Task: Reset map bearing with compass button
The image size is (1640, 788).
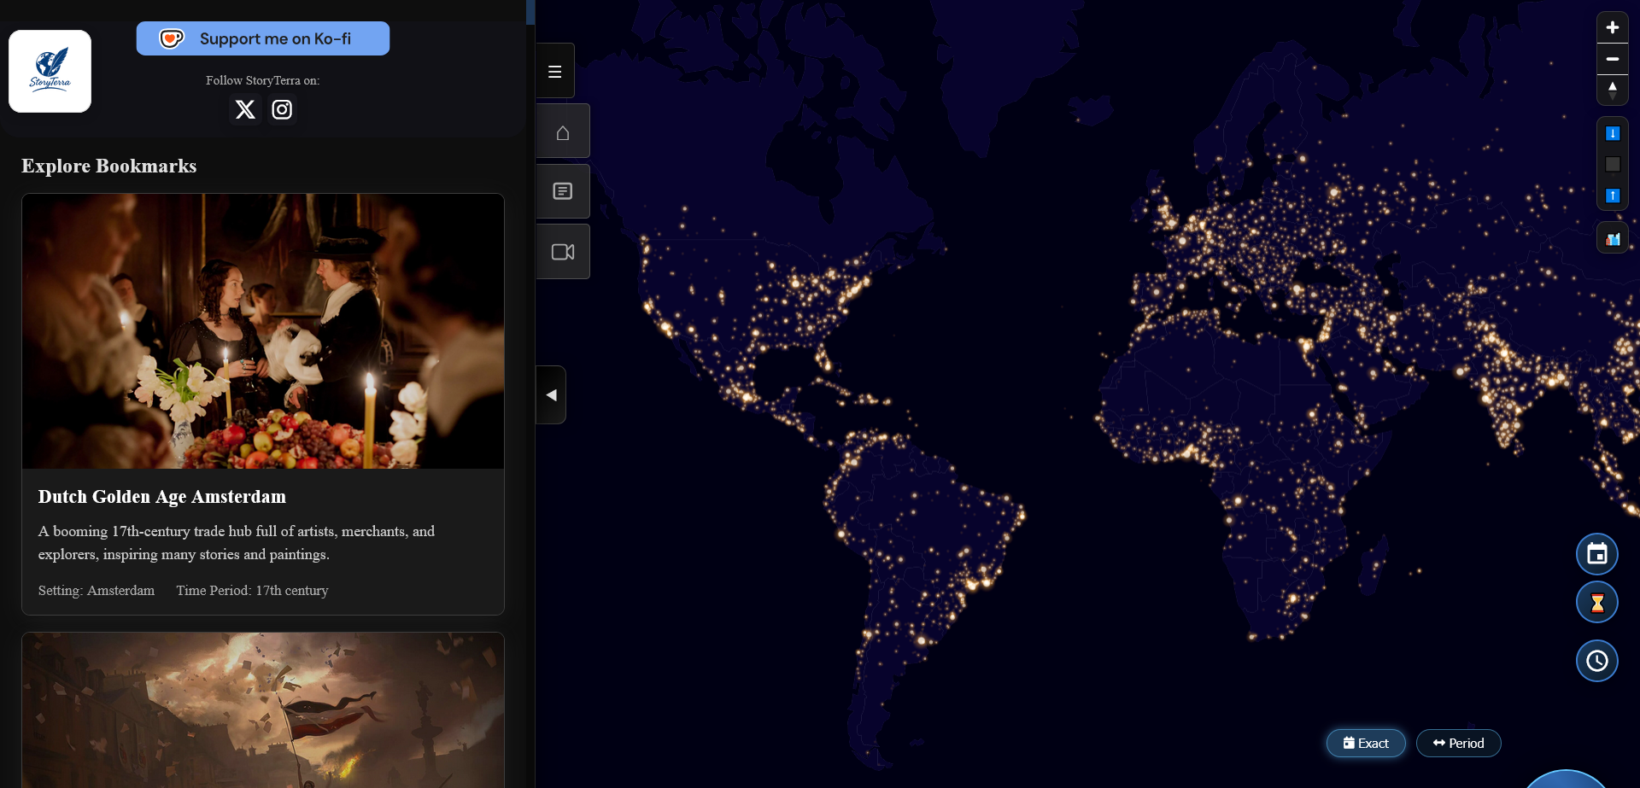Action: coord(1612,90)
